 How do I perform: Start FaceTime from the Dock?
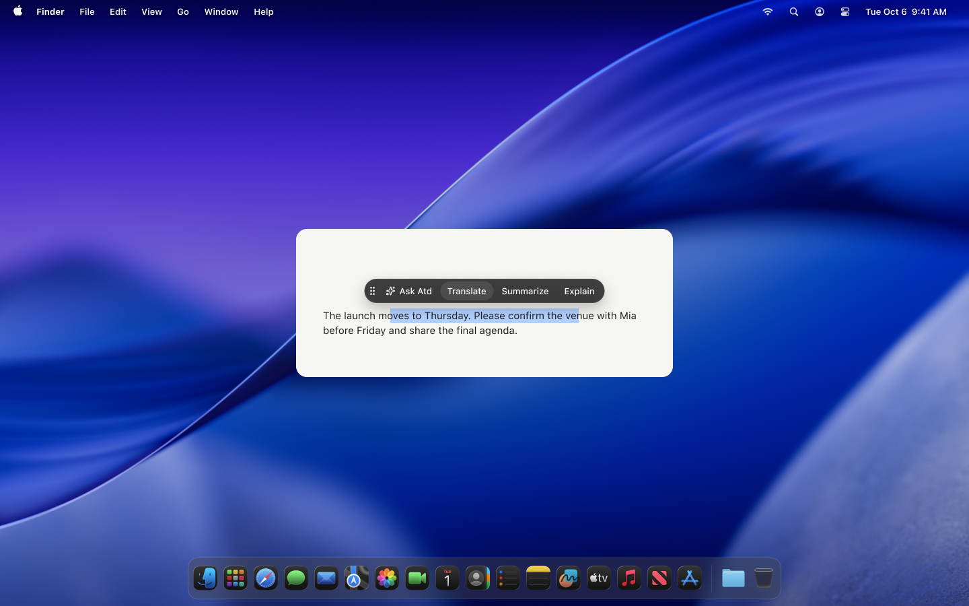tap(417, 578)
